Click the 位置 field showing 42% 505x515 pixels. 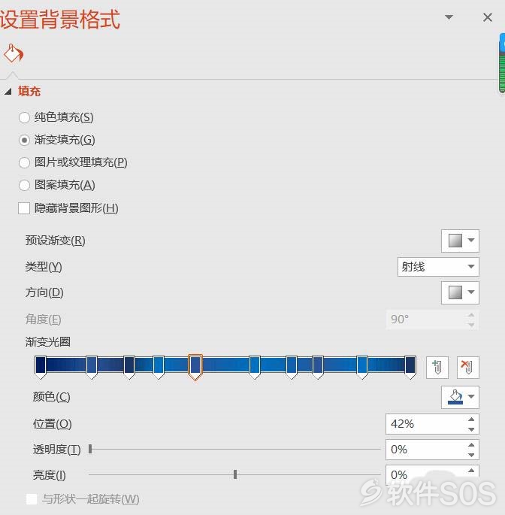point(425,424)
